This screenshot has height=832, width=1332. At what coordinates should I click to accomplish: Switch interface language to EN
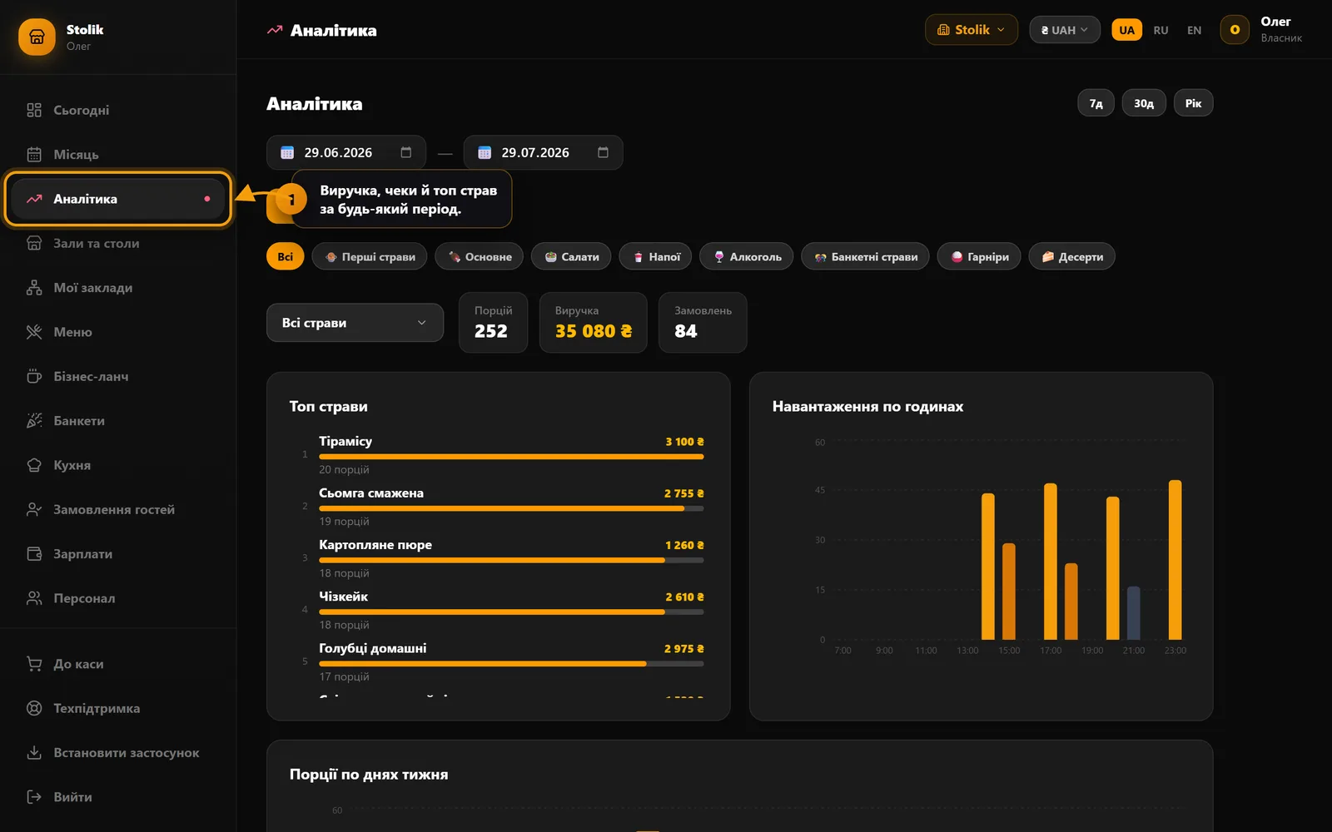[1194, 30]
